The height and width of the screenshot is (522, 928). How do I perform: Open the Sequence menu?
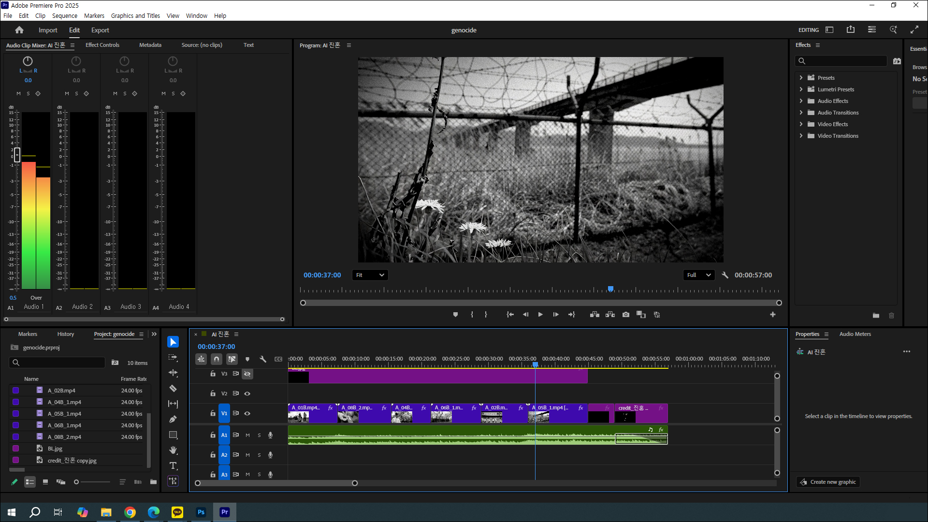pyautogui.click(x=64, y=15)
